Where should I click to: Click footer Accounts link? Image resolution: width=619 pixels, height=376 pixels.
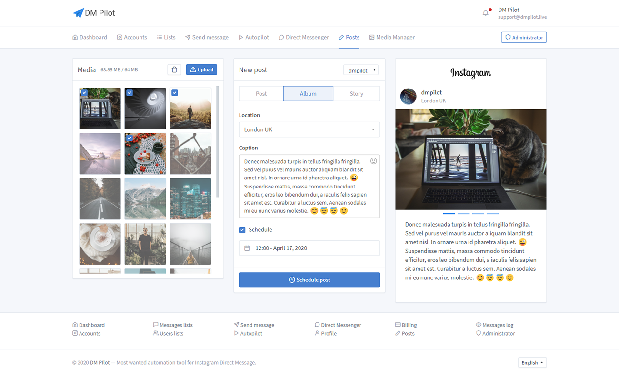click(86, 333)
